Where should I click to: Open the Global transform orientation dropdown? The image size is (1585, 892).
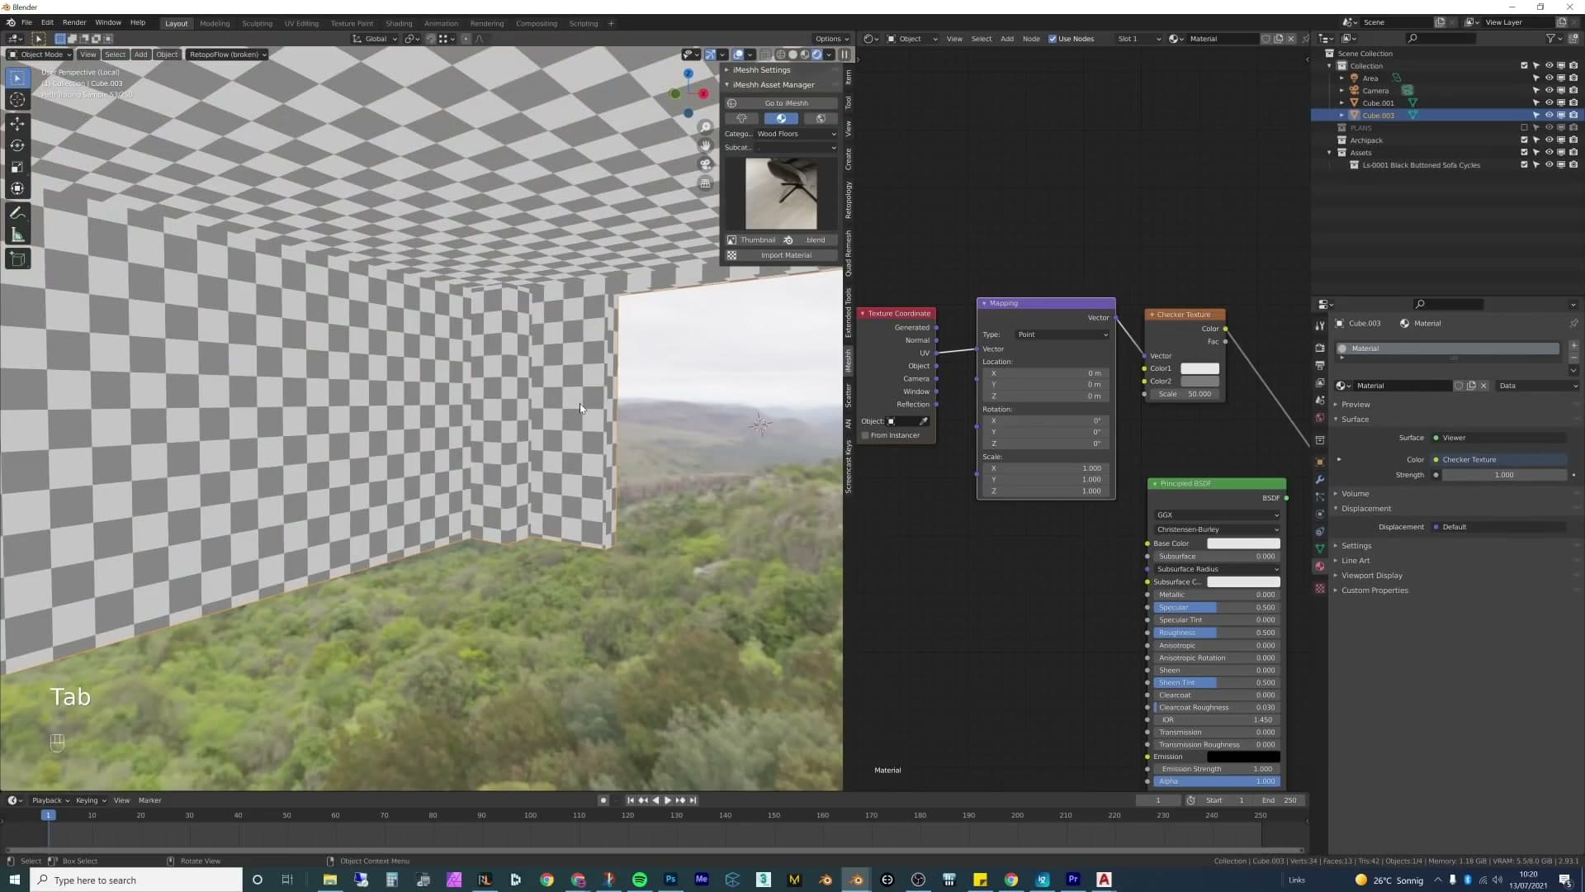point(376,39)
